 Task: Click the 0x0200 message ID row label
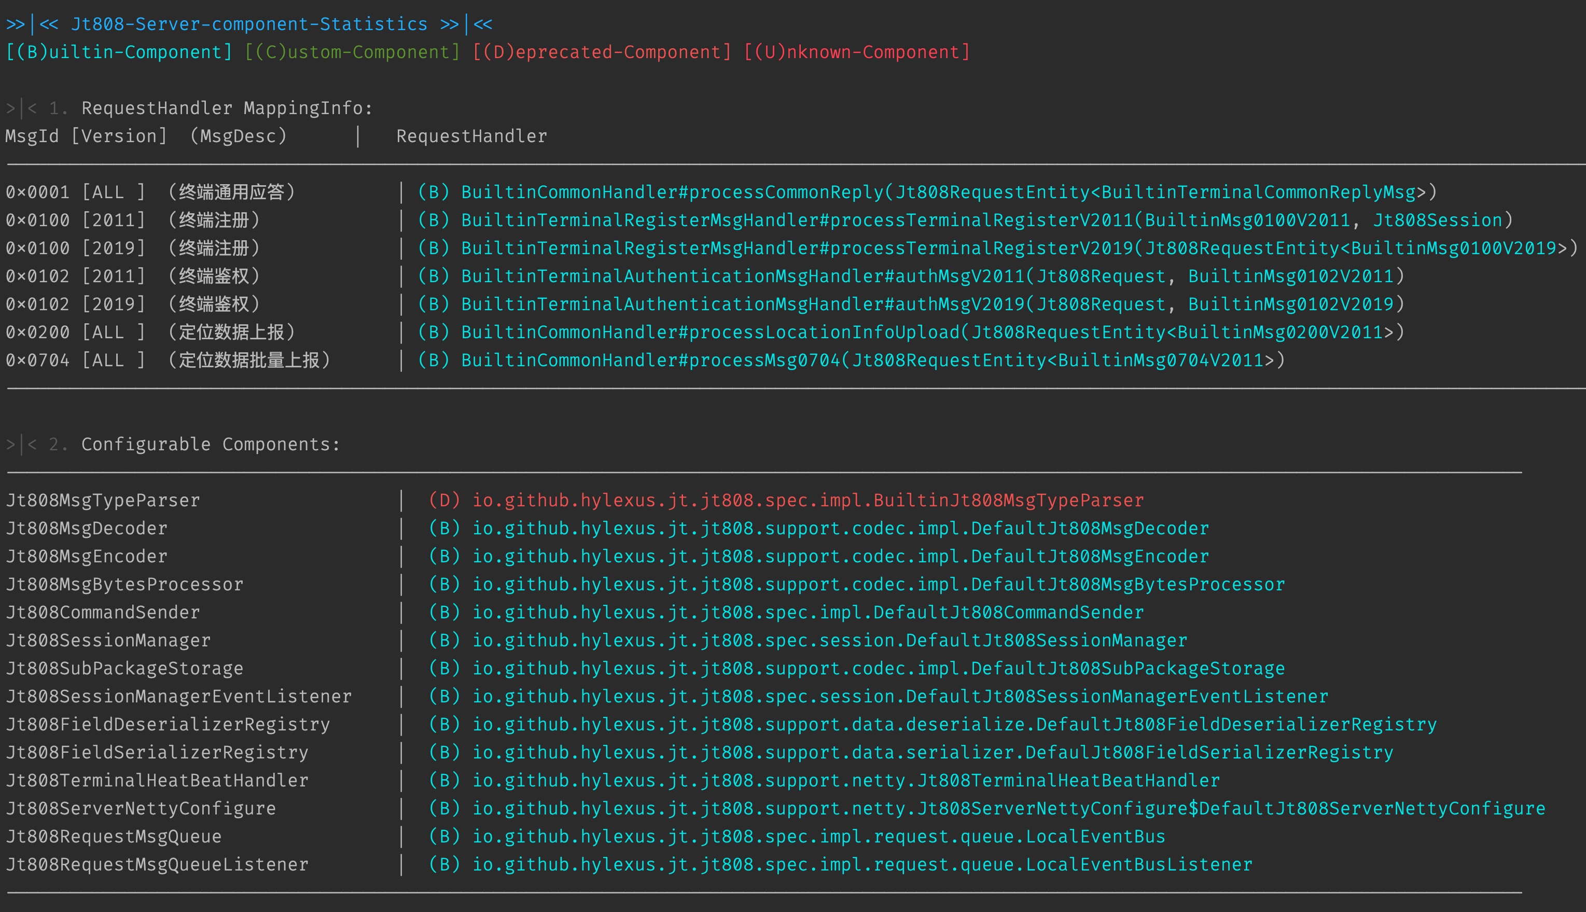pyautogui.click(x=37, y=332)
